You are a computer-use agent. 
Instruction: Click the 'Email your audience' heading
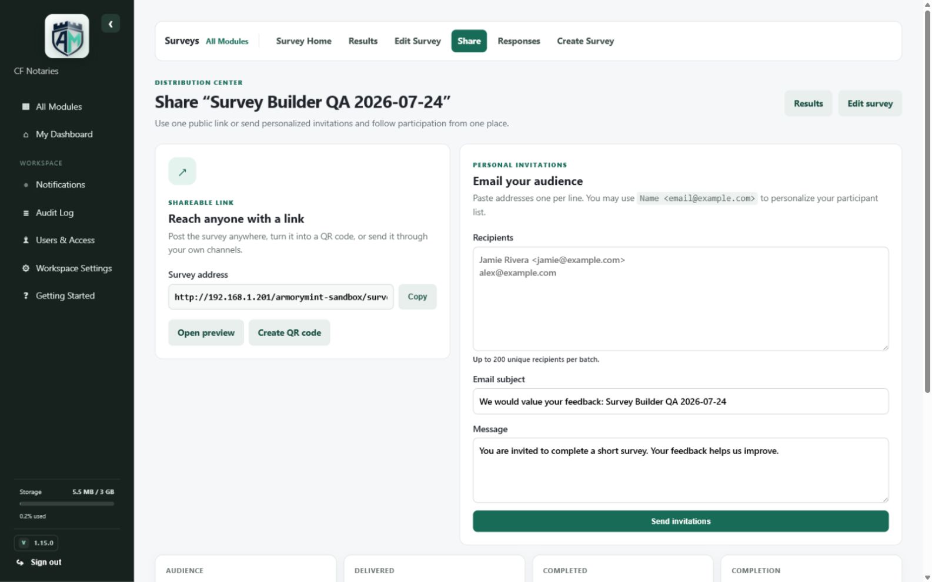point(527,181)
